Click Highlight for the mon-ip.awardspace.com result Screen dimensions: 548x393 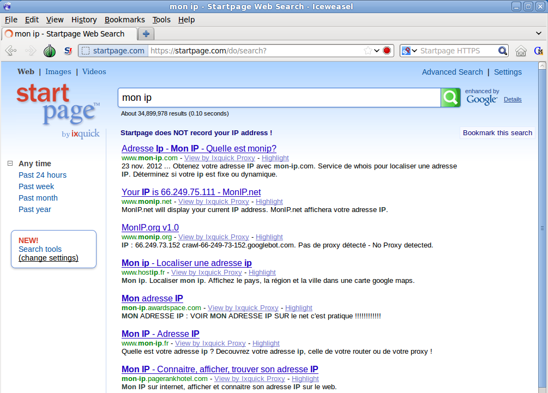[298, 308]
